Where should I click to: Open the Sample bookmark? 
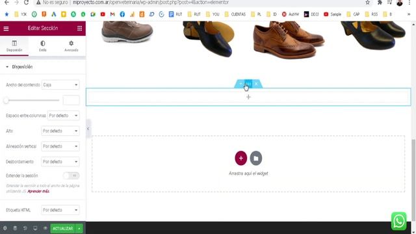click(x=333, y=14)
